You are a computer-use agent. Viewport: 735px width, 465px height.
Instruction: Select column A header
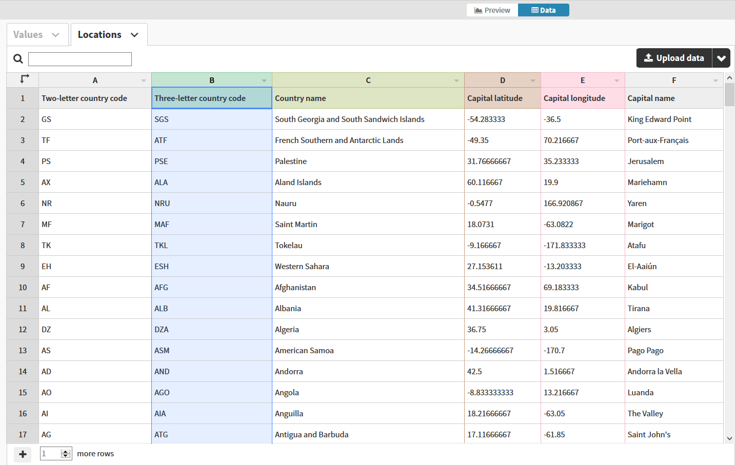pos(95,80)
